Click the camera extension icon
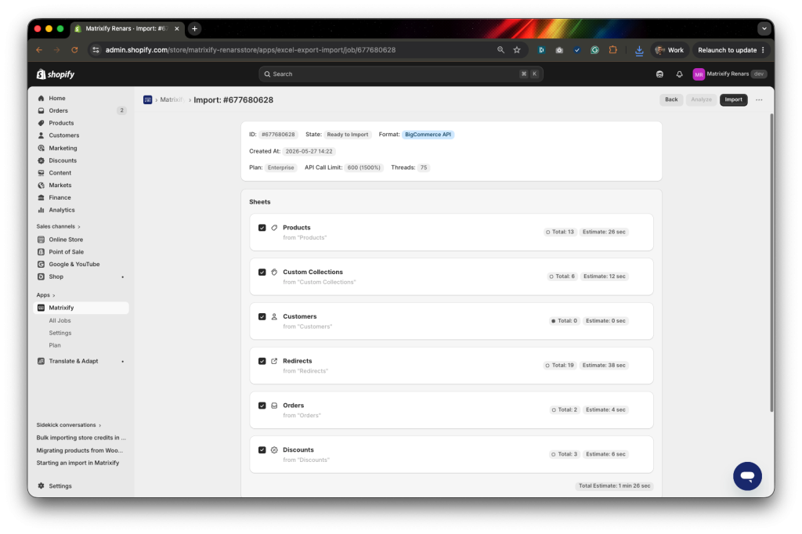Screen dimensions: 802x534 pyautogui.click(x=559, y=50)
